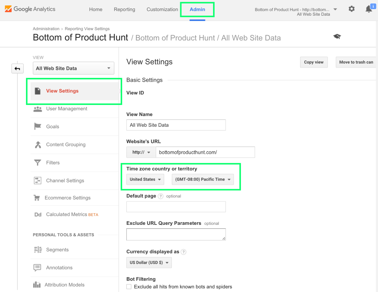Open the United States country dropdown
The width and height of the screenshot is (378, 292).
pos(145,179)
